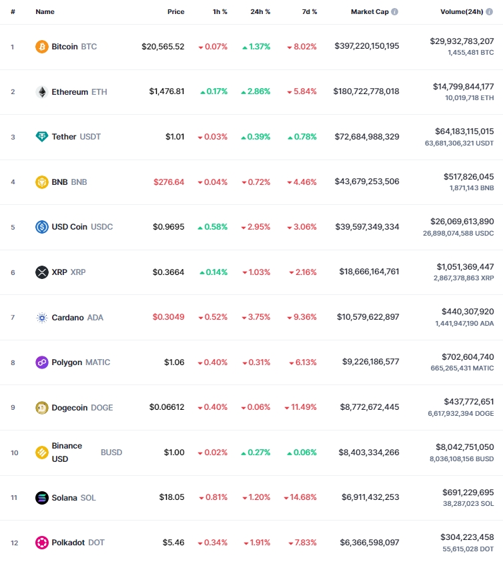This screenshot has height=564, width=503.
Task: Click Bitcoin's market cap value $397,220,150,195
Action: (x=367, y=46)
